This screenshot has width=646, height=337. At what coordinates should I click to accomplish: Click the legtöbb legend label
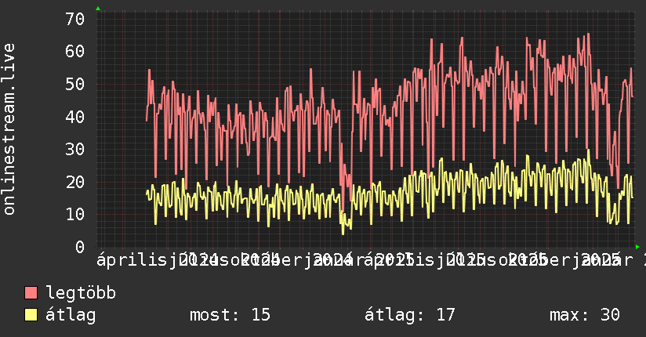click(81, 292)
